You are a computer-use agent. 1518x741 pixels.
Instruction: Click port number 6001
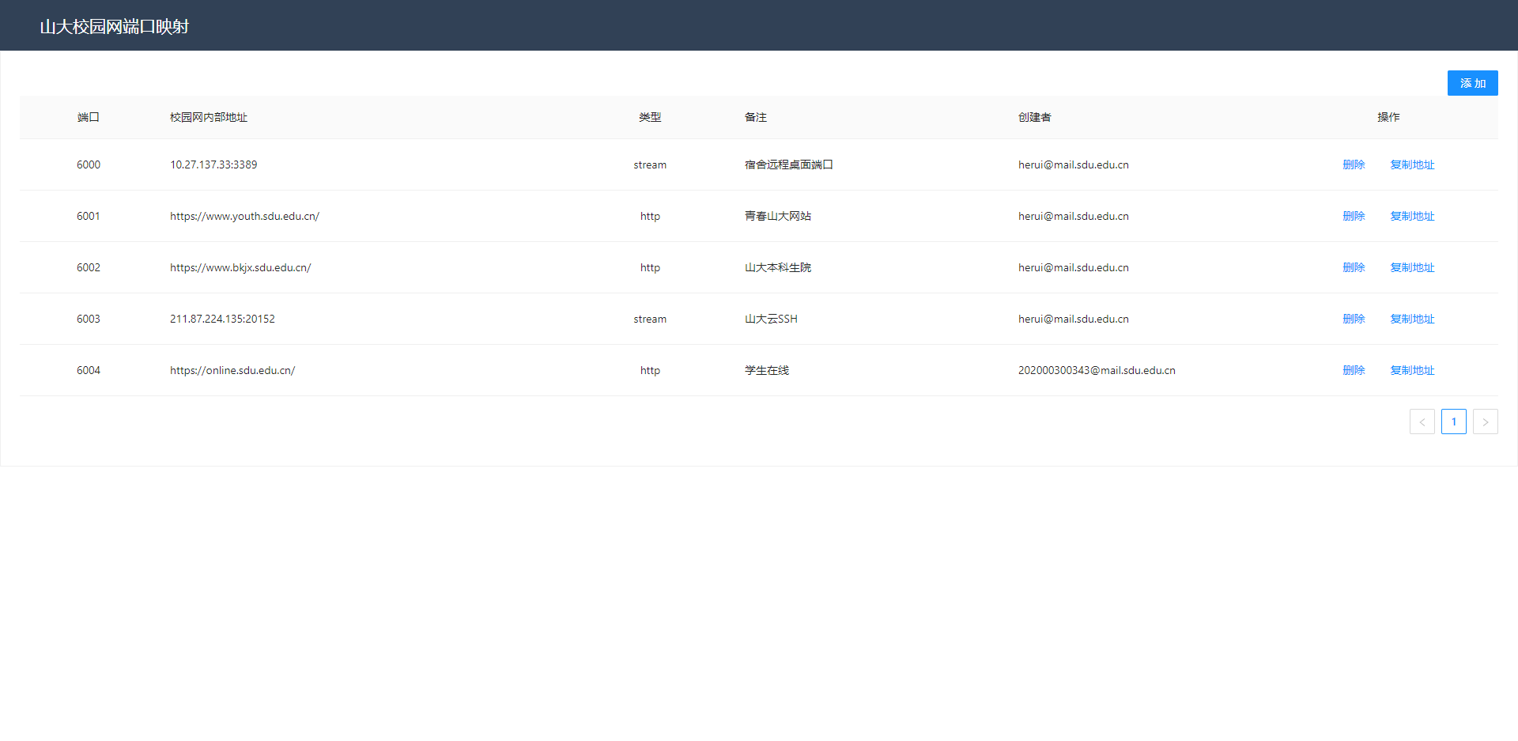pos(89,216)
